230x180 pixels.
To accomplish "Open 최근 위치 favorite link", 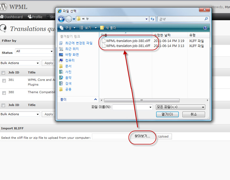I will (x=72, y=49).
